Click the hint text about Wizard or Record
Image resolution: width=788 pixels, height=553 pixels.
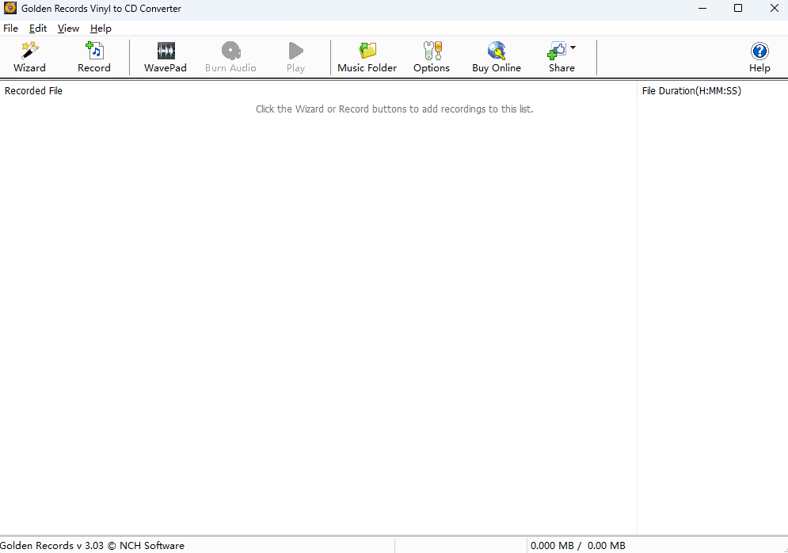[x=394, y=109]
